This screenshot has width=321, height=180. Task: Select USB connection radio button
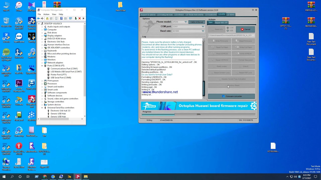(x=228, y=30)
